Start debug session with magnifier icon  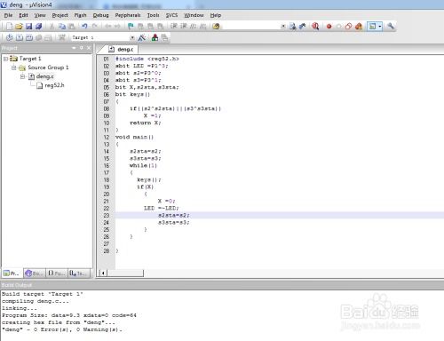tap(315, 27)
